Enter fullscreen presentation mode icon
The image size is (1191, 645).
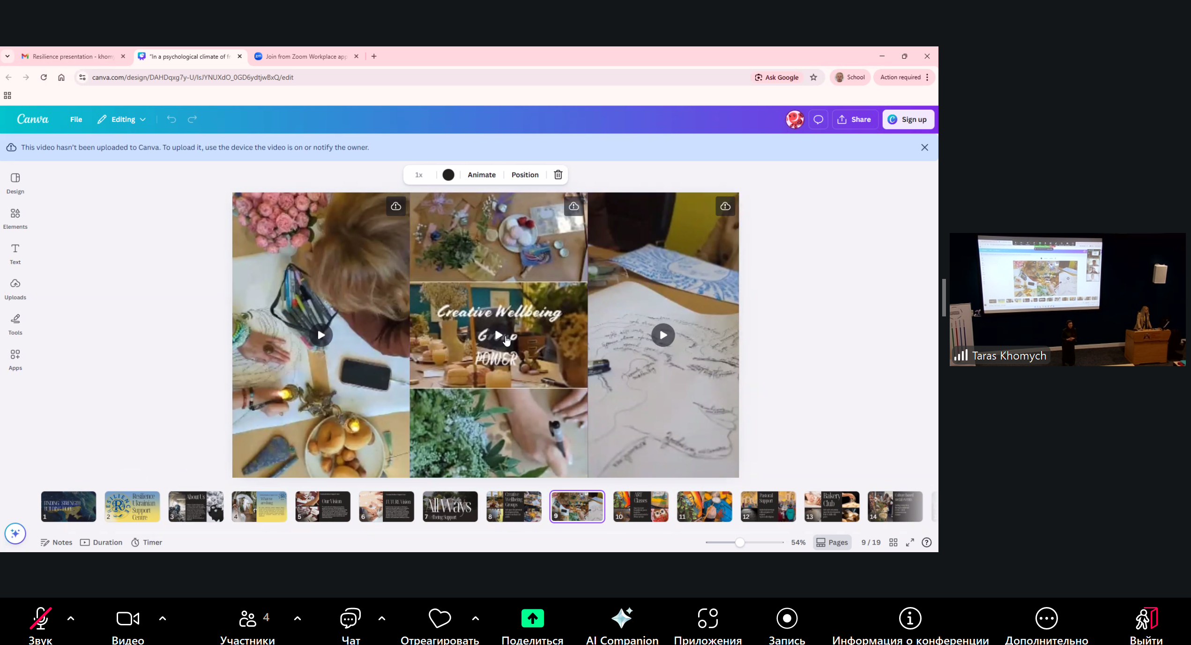point(910,542)
